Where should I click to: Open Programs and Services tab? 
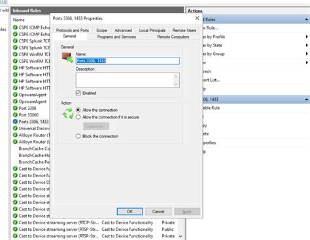pyautogui.click(x=116, y=37)
